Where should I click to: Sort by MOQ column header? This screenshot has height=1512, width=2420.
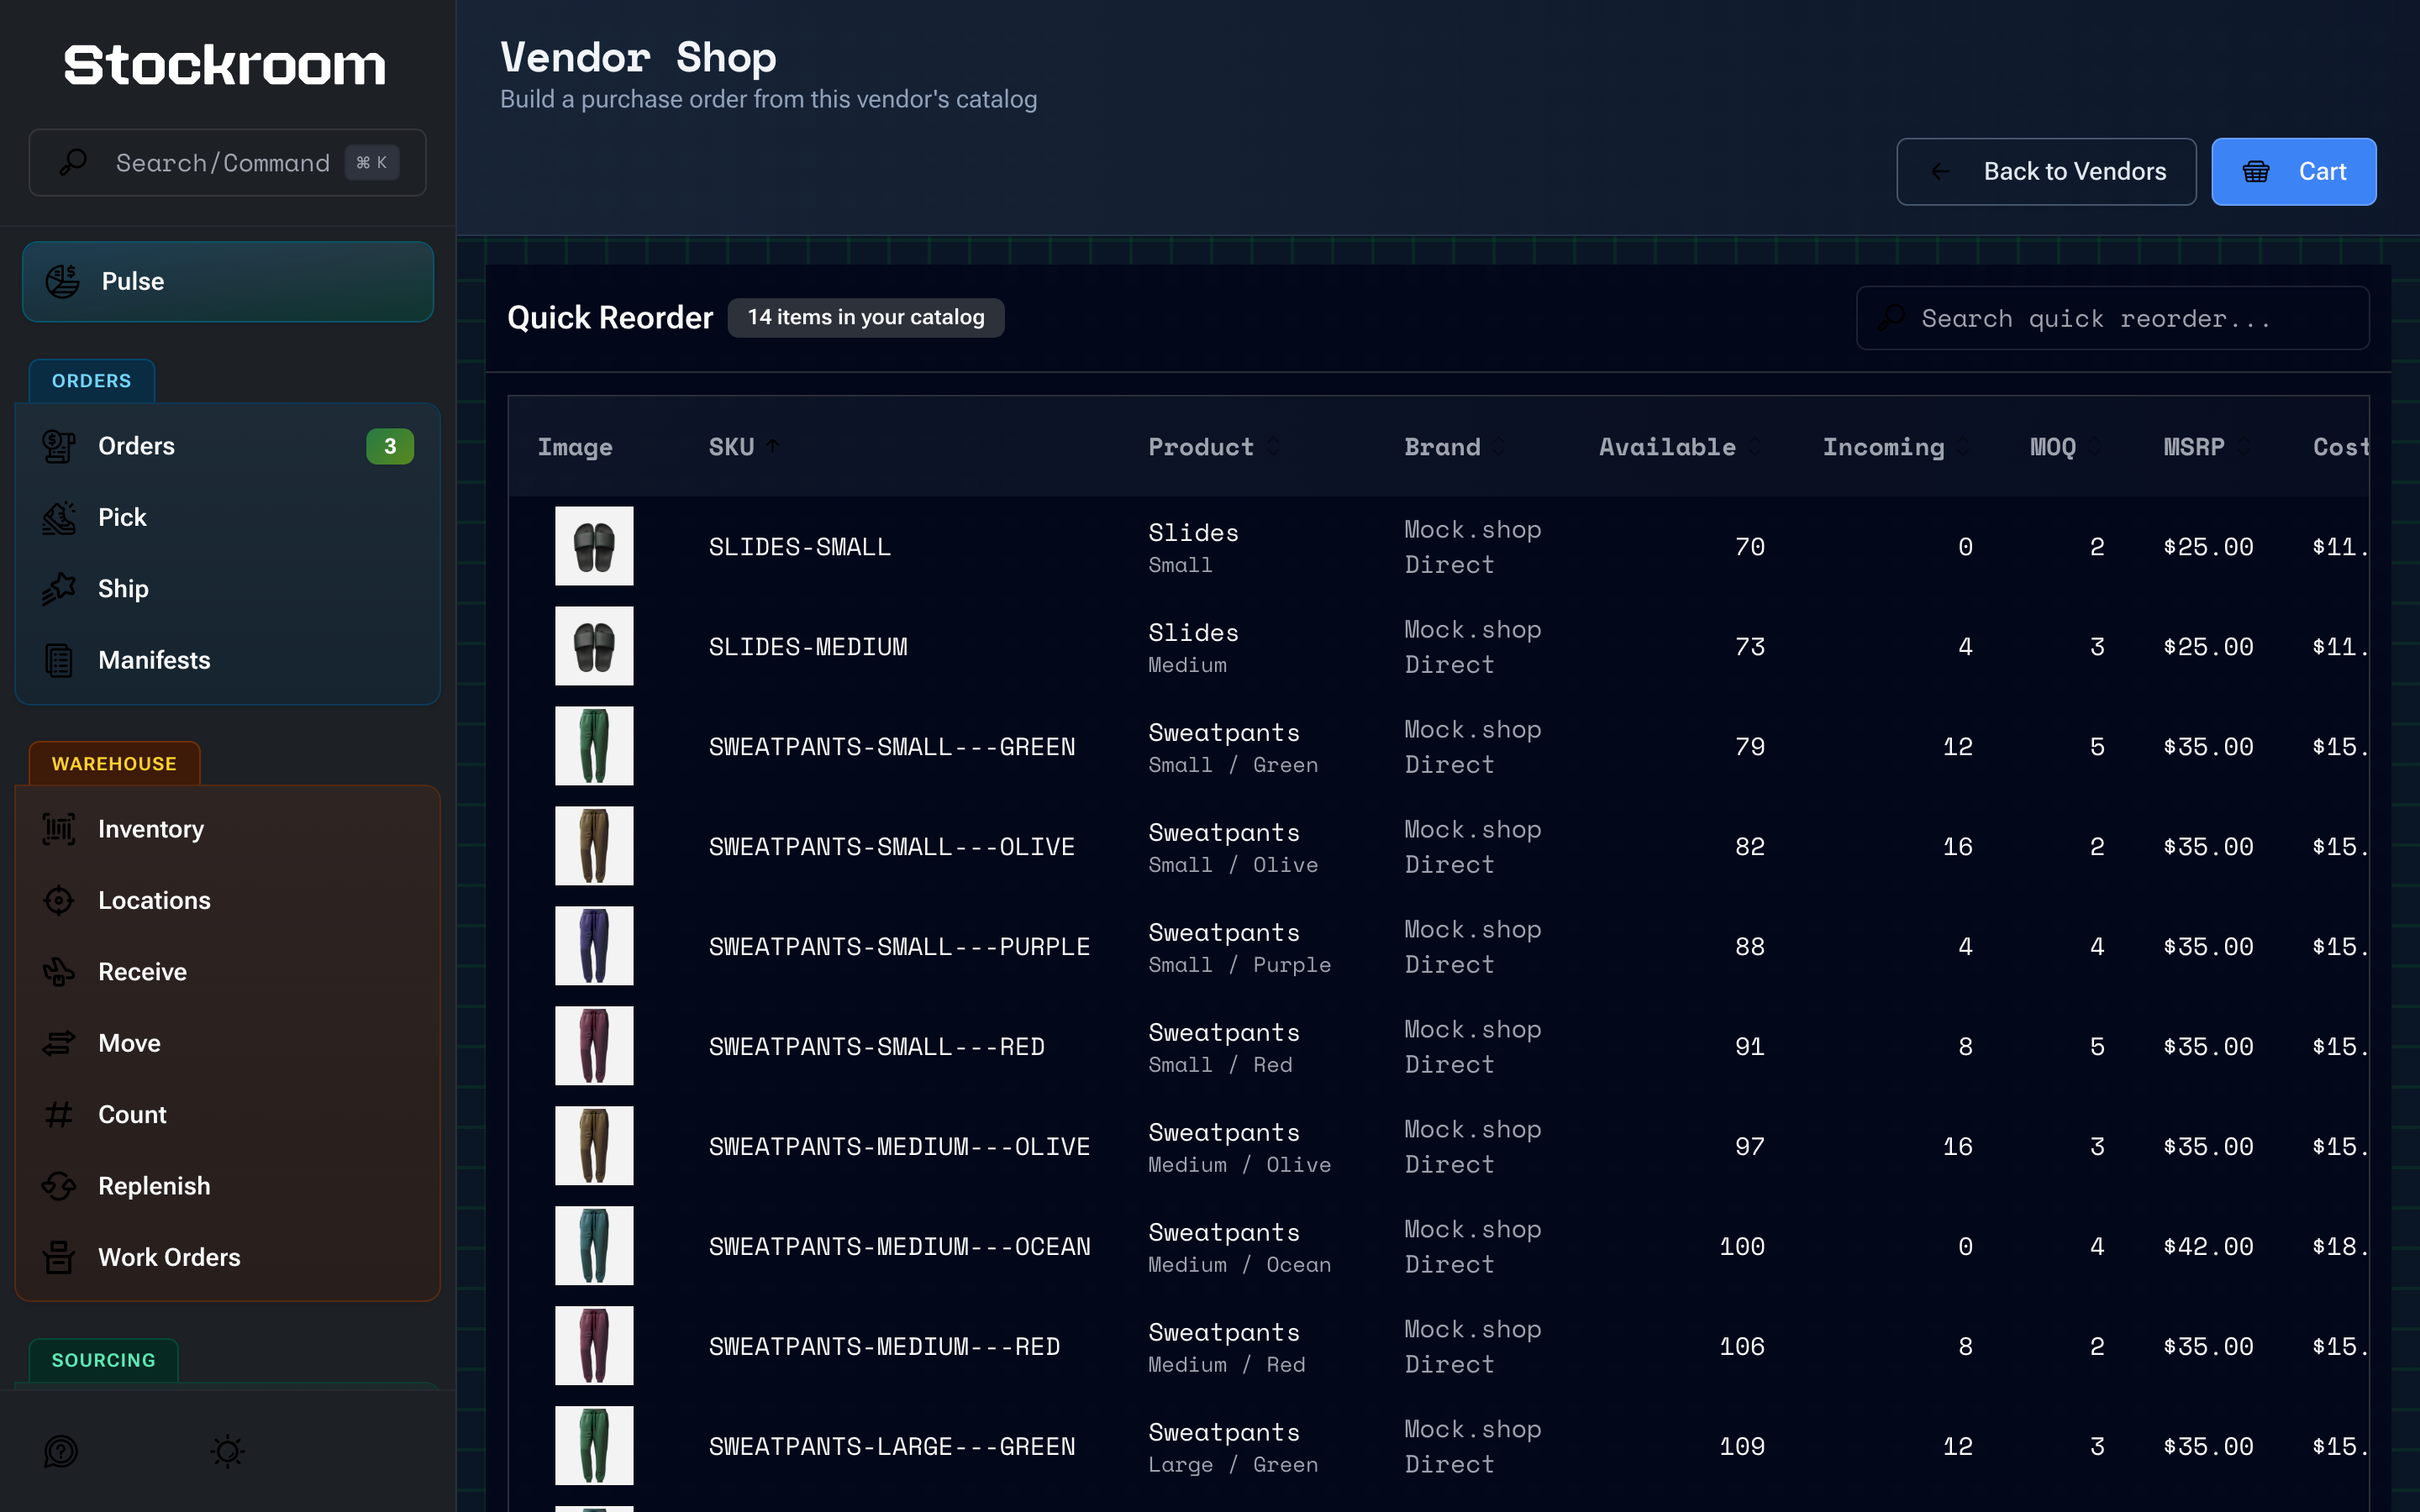2065,447
